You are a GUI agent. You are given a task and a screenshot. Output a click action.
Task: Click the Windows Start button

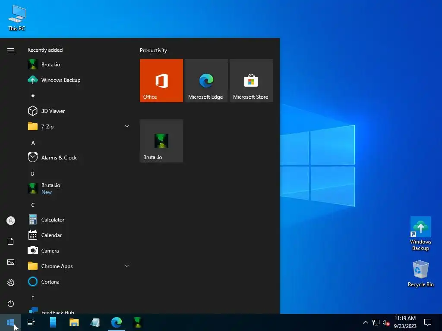coord(10,322)
